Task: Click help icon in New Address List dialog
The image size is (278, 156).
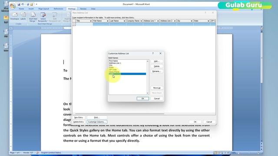Action: click(205, 13)
